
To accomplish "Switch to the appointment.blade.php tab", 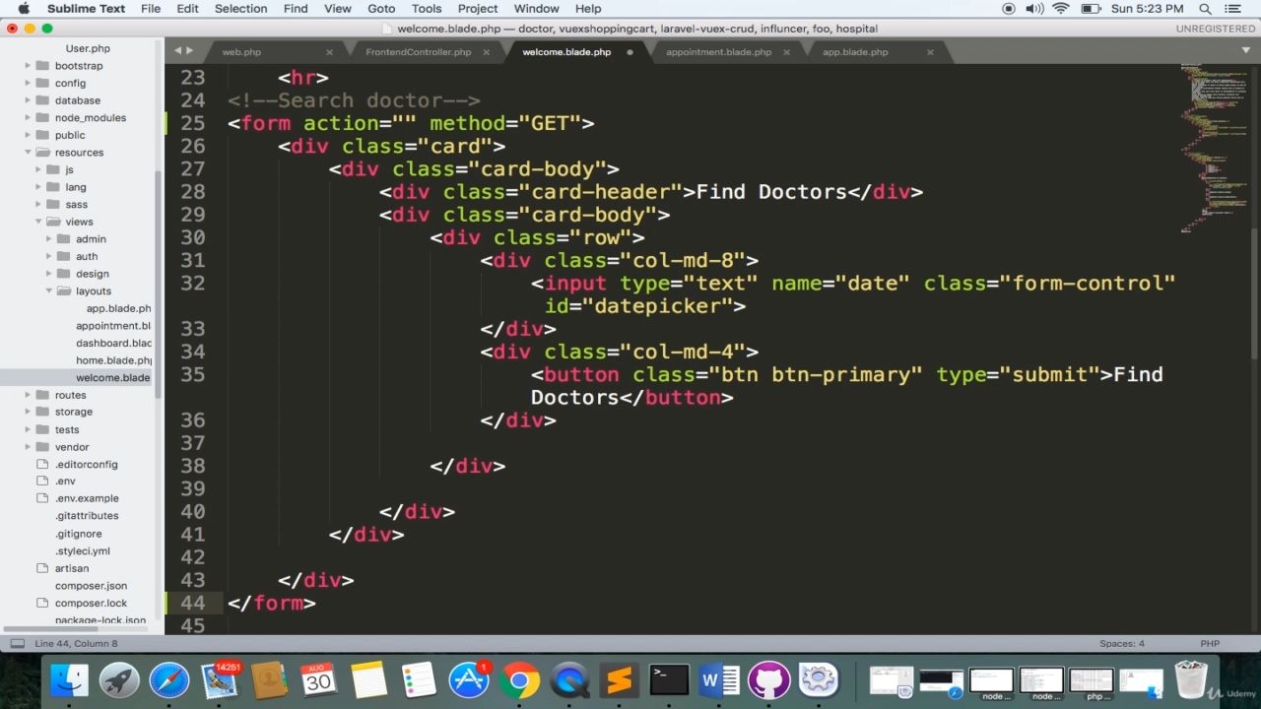I will click(718, 52).
